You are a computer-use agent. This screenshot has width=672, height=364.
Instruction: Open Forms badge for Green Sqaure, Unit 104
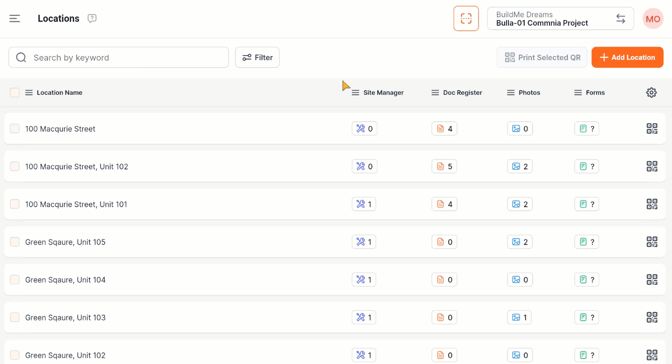coord(586,280)
